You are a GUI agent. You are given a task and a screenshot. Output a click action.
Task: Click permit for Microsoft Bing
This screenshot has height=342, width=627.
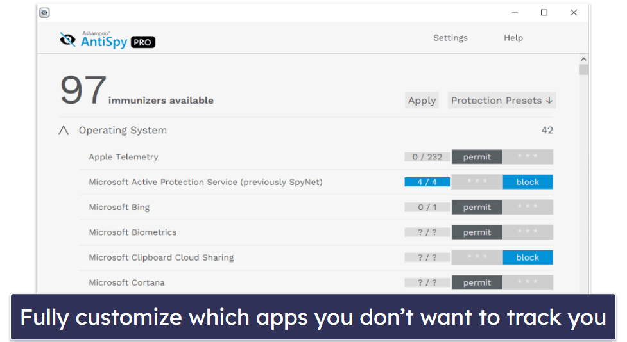coord(477,207)
